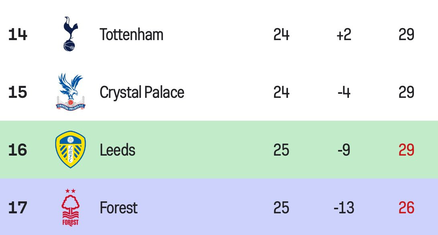
Task: Click the Crystal Palace eagle crest
Action: (x=71, y=92)
